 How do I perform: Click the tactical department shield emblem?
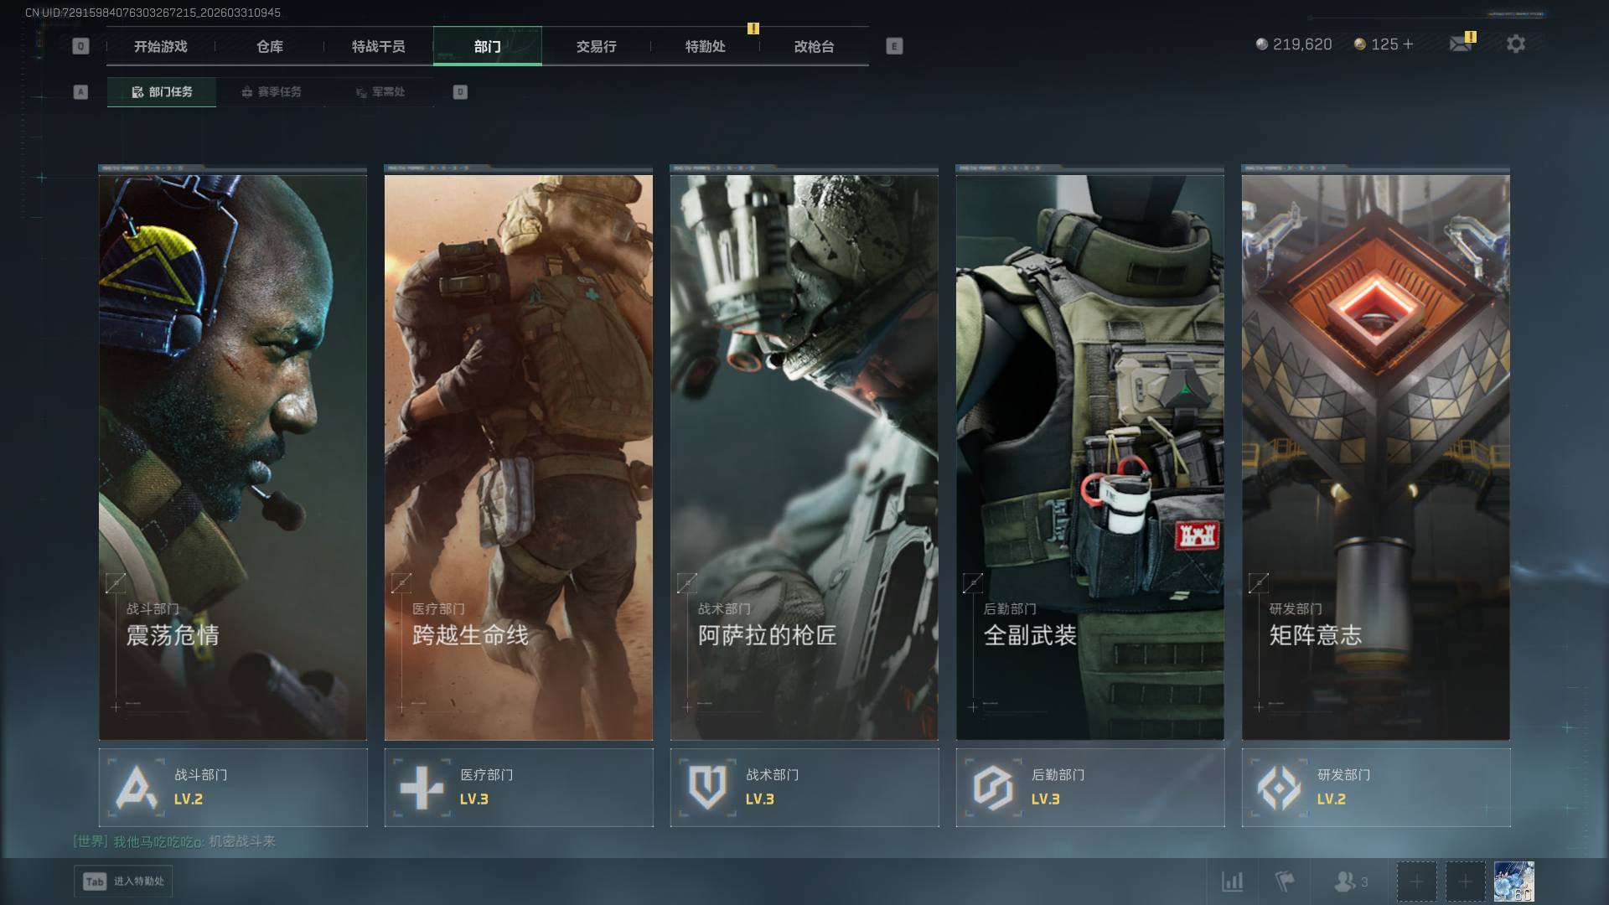point(707,788)
